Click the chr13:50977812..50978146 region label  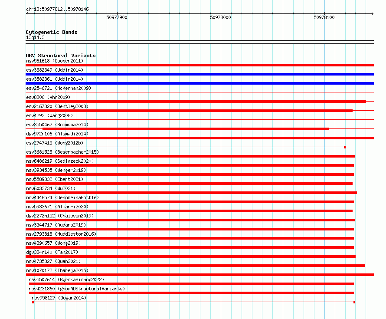click(57, 10)
